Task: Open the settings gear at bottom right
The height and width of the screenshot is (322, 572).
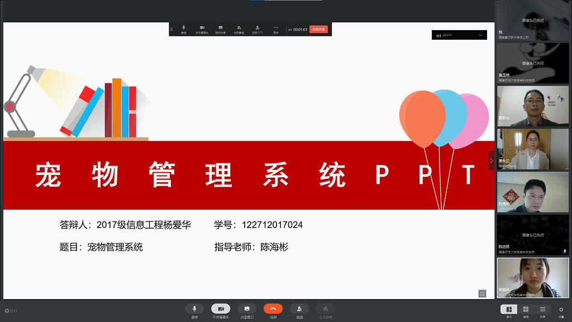Action: click(561, 309)
